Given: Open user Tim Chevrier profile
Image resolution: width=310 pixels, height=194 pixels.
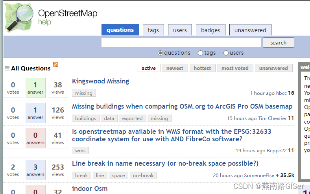Looking at the screenshot, I should [x=273, y=118].
